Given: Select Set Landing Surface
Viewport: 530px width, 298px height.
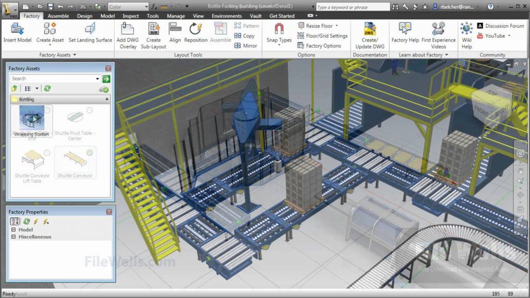Looking at the screenshot, I should pos(90,33).
